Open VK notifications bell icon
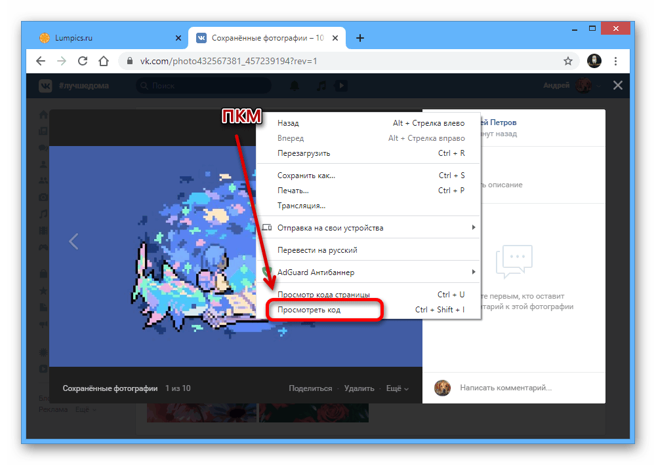The height and width of the screenshot is (465, 656). click(x=295, y=86)
